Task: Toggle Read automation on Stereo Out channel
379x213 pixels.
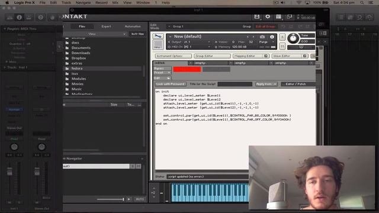Action: (41, 139)
